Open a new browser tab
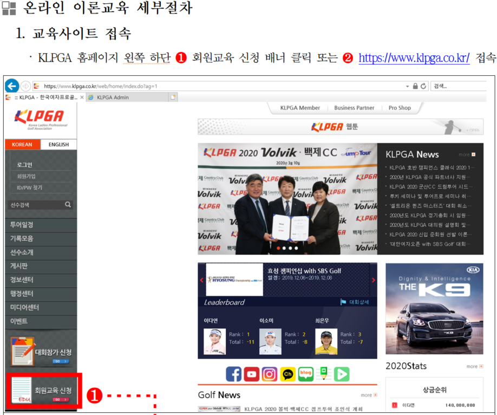The height and width of the screenshot is (415, 497). click(x=173, y=98)
